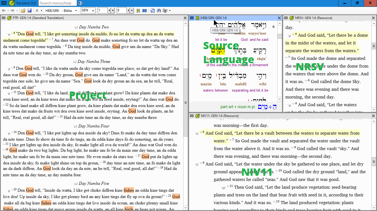377x211 pixels.
Task: Click the chapter number field showing 1
Action: click(103, 10)
